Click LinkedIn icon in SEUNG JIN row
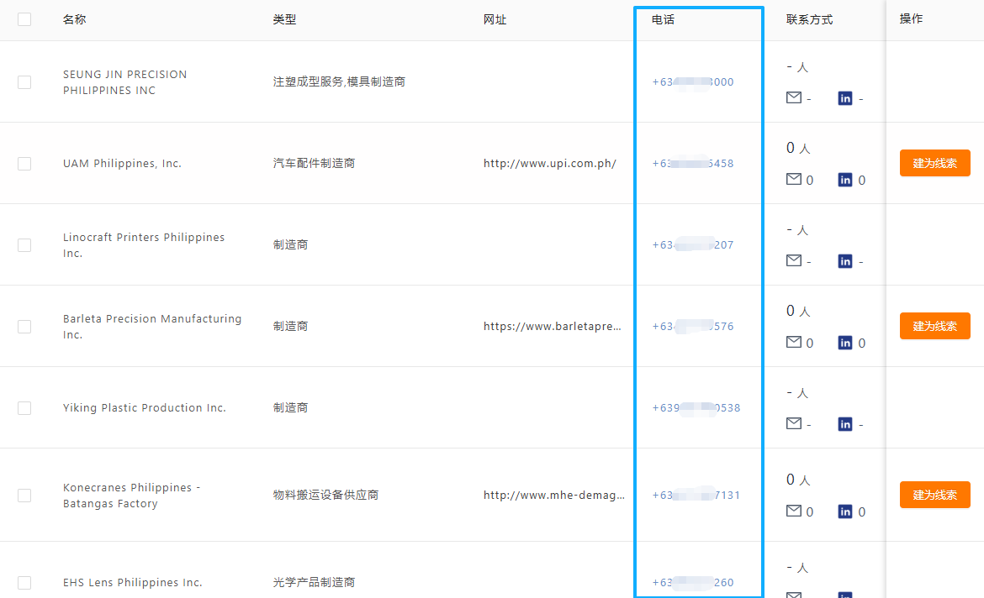 coord(845,98)
